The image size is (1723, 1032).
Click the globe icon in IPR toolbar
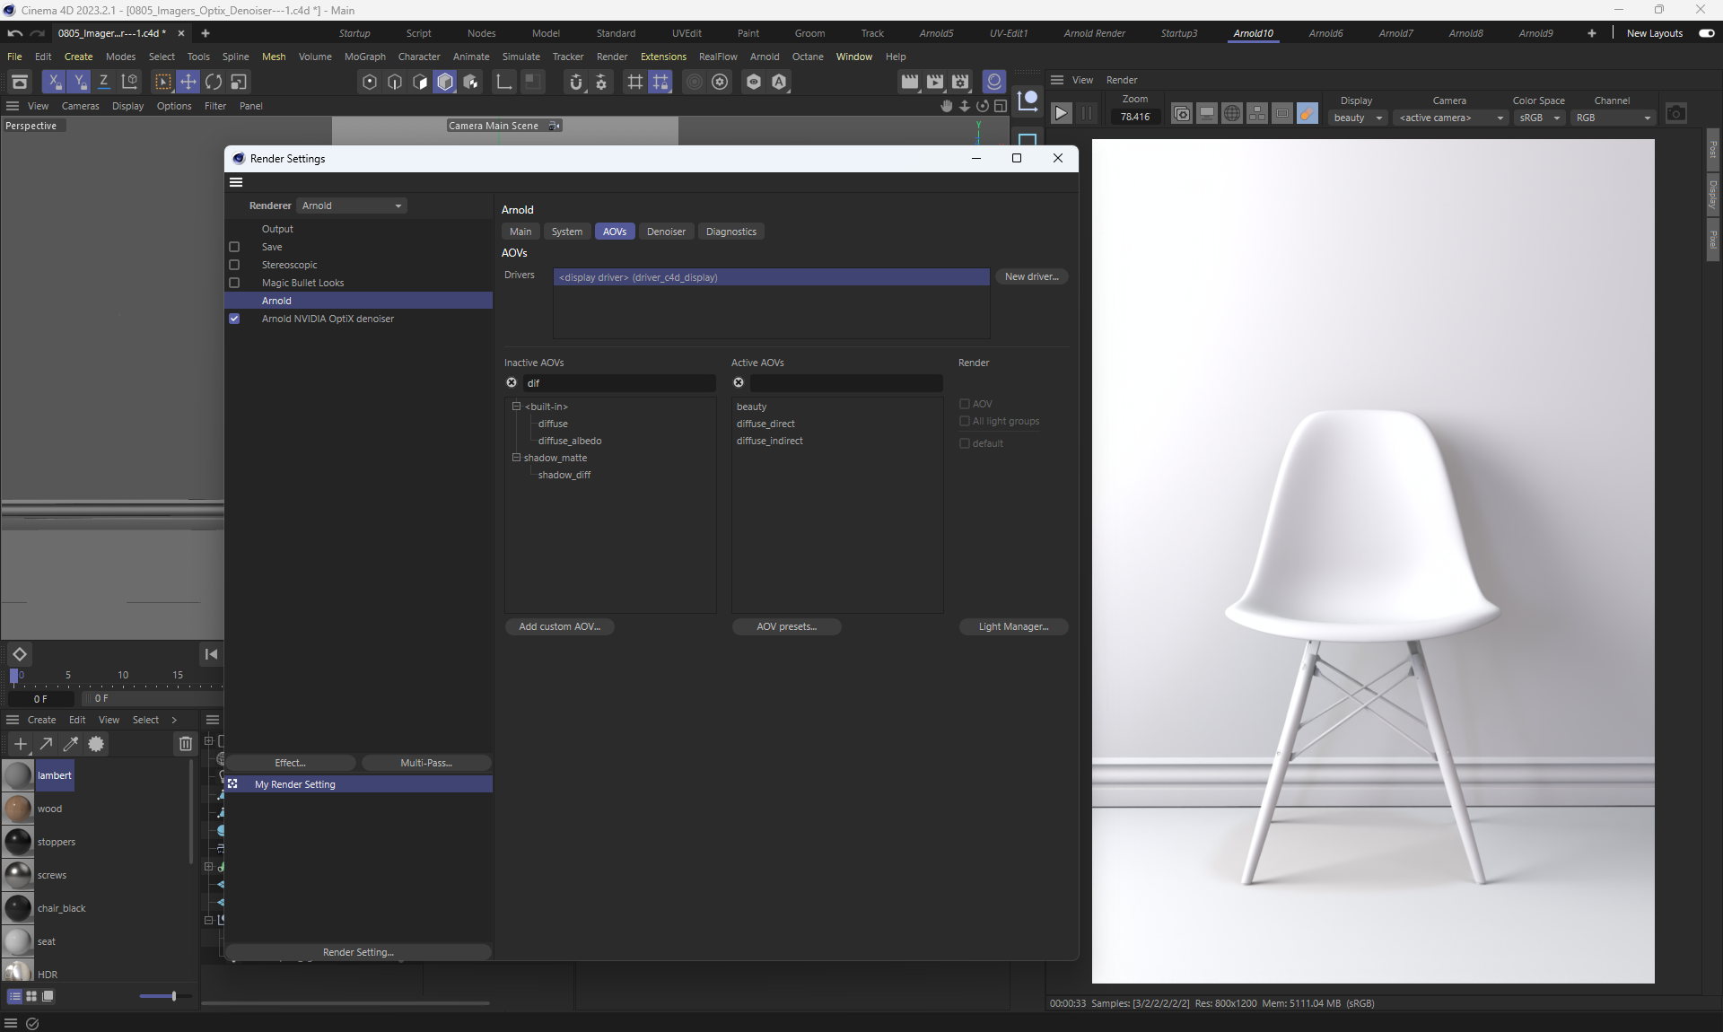[1232, 114]
